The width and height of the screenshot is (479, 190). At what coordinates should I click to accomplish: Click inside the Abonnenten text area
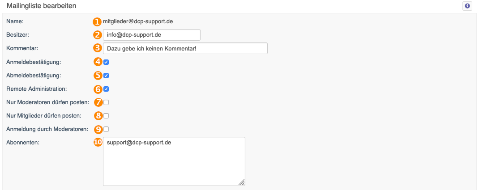174,161
